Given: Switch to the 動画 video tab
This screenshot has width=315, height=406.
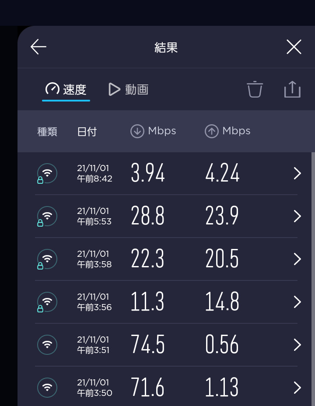Looking at the screenshot, I should click(128, 89).
